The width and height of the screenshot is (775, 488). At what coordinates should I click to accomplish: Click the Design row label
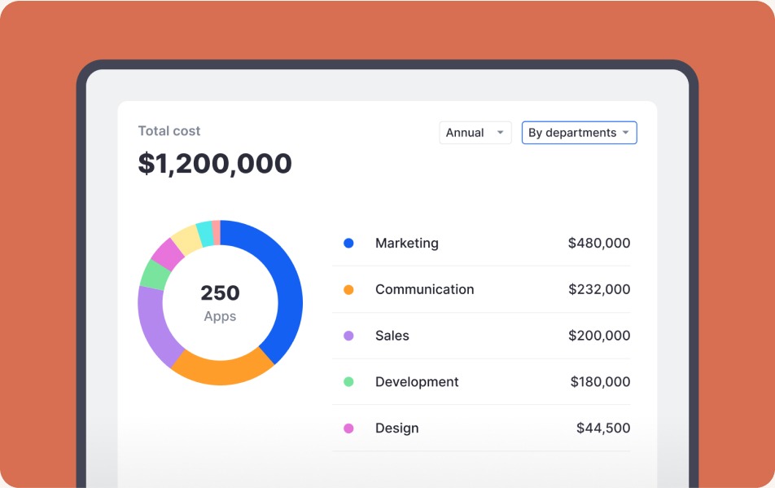pos(397,429)
